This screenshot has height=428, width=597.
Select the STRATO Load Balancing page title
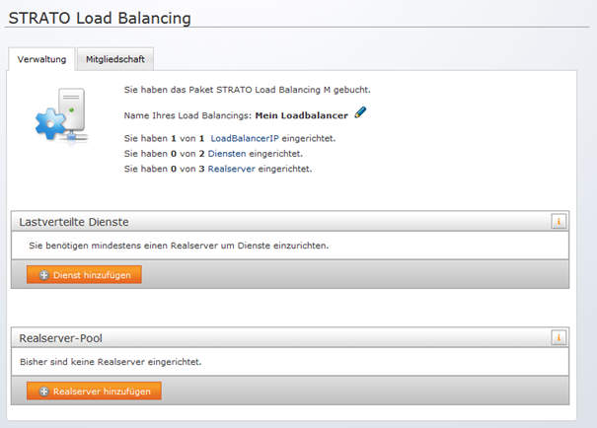point(100,19)
